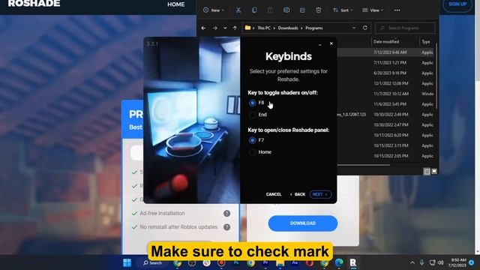Click the kitchen preview image in installer
480x270 pixels.
pos(192,120)
